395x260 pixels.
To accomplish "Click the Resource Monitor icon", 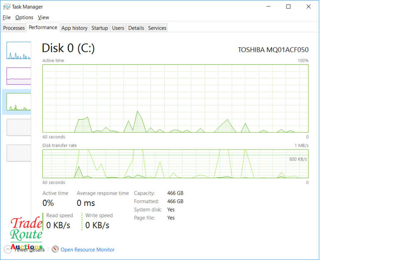I will (55, 249).
